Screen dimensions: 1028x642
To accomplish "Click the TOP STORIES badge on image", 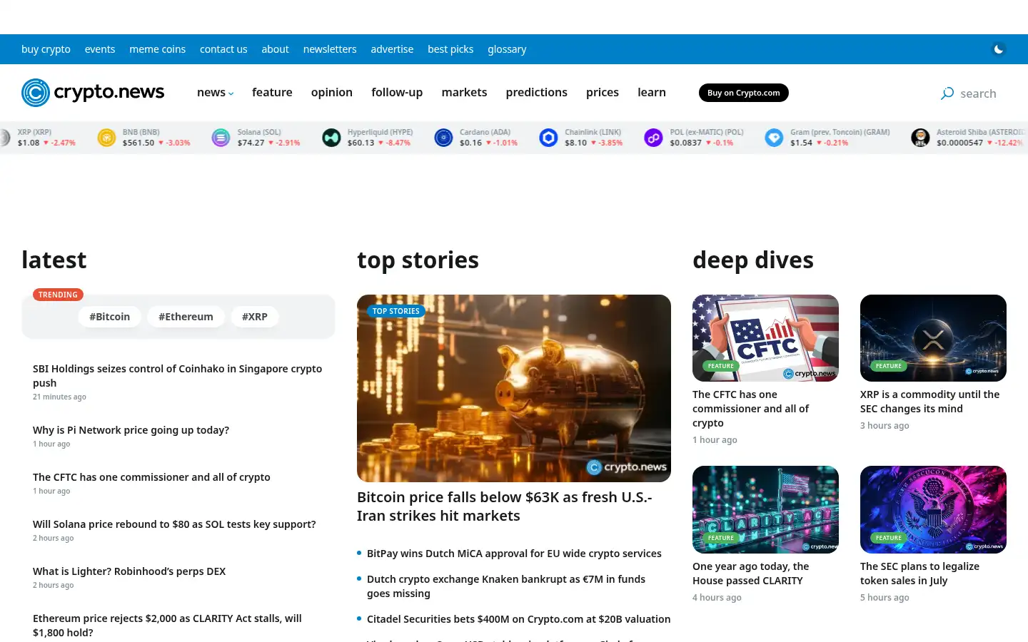I will 396,311.
